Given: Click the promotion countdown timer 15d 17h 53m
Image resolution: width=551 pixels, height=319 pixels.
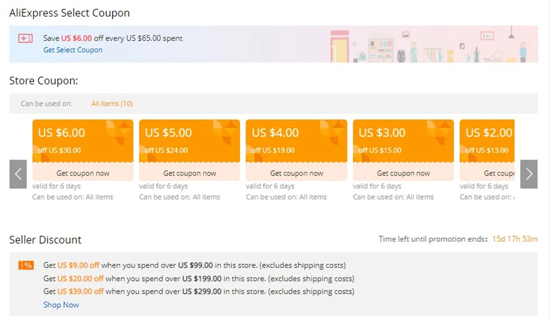Looking at the screenshot, I should (x=515, y=239).
